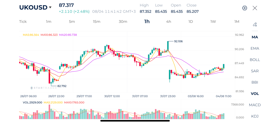Screen dimensions: 270x124
Task: Enable the BOLL indicator
Action: click(255, 60)
